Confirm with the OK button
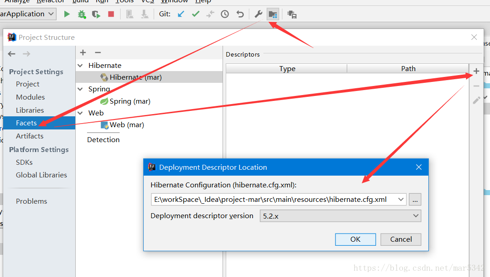Viewport: 490px width, 277px height. pos(355,239)
